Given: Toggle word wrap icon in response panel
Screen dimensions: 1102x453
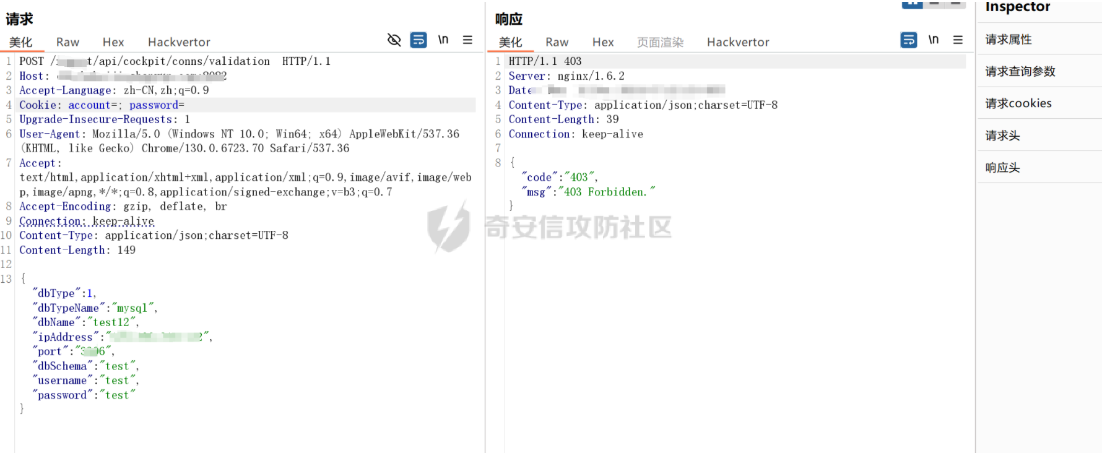Looking at the screenshot, I should tap(909, 40).
